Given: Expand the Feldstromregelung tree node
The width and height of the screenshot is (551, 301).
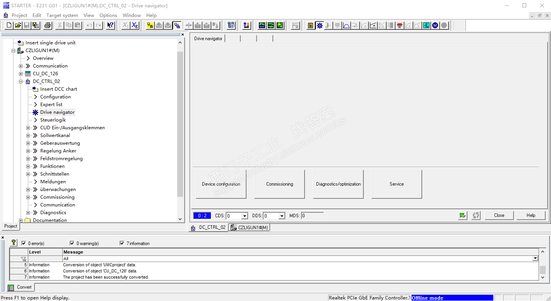Looking at the screenshot, I should pos(28,159).
